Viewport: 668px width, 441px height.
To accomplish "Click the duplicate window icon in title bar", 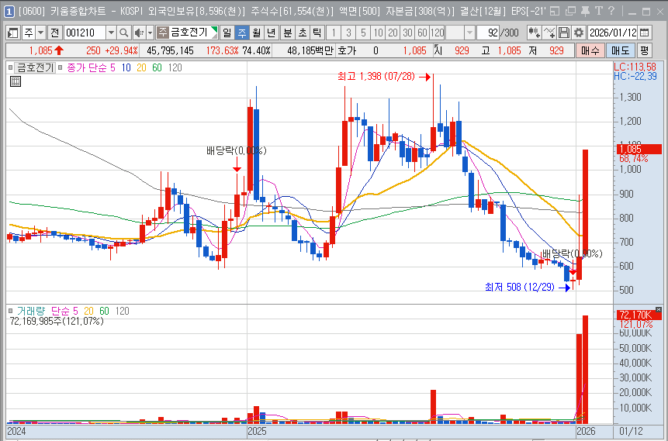I will 570,12.
